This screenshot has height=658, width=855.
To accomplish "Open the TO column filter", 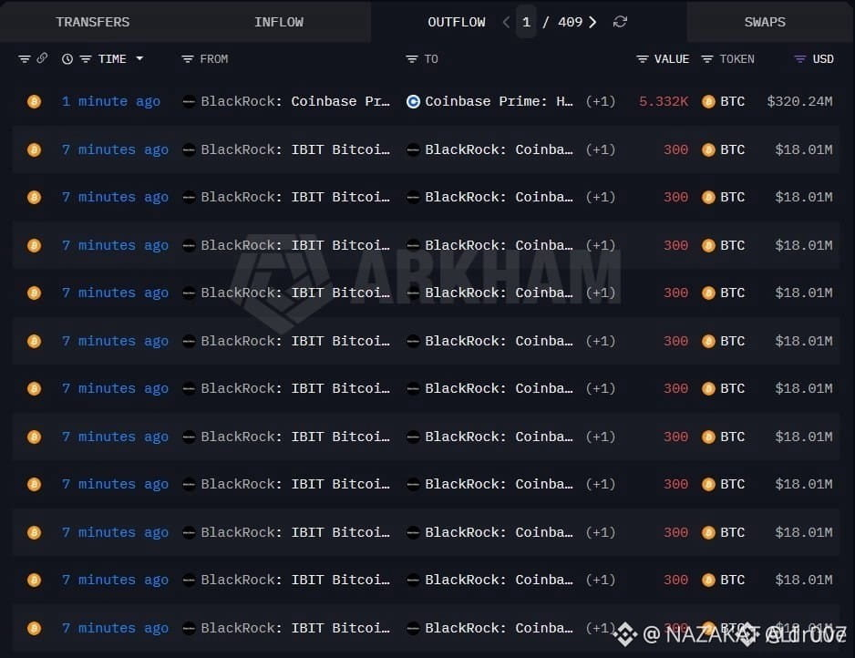I will point(412,59).
